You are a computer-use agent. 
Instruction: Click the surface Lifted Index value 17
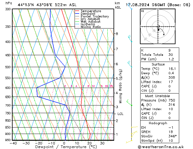click(x=171, y=82)
